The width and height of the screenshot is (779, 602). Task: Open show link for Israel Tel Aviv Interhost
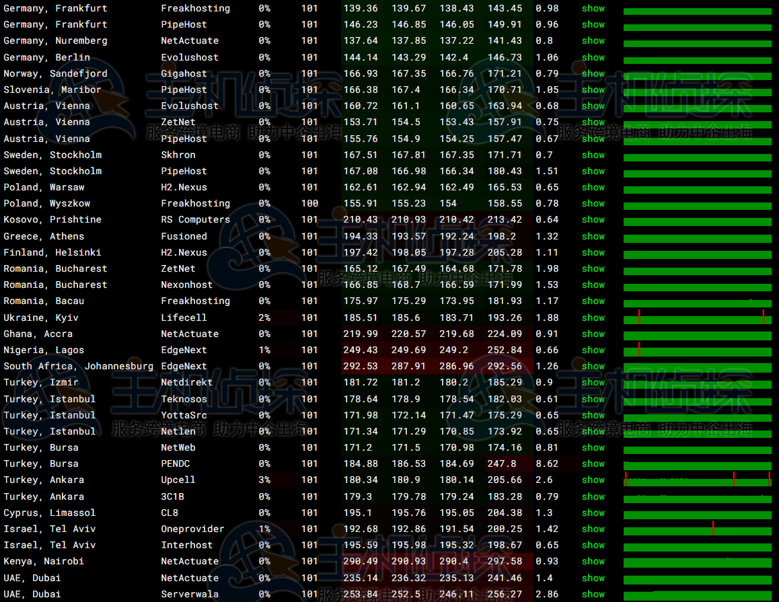click(593, 545)
